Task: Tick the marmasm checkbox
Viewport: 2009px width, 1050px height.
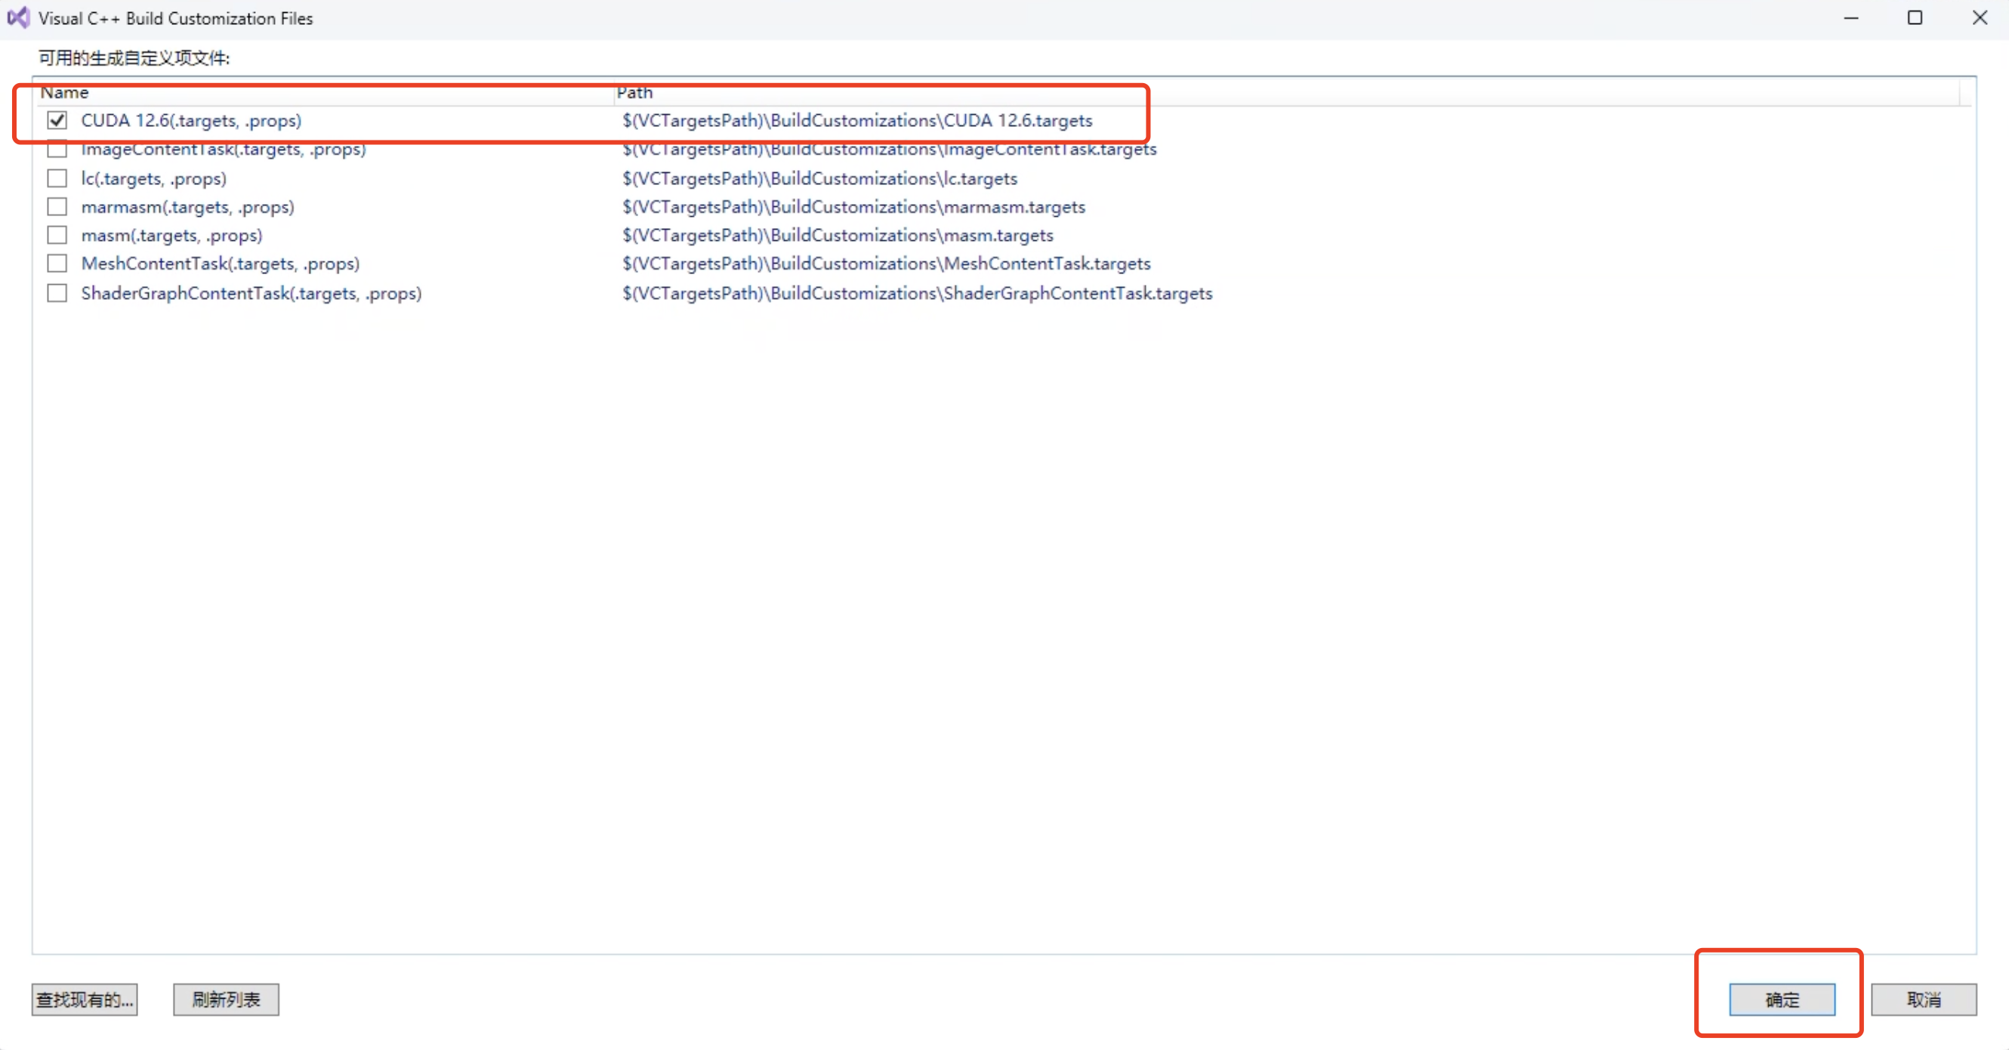Action: point(57,207)
